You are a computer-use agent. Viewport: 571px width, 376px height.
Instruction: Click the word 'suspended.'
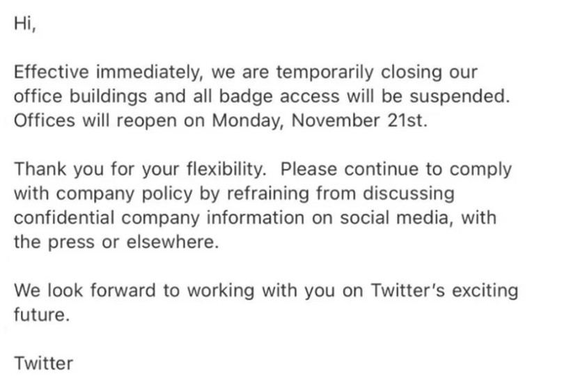pyautogui.click(x=460, y=97)
